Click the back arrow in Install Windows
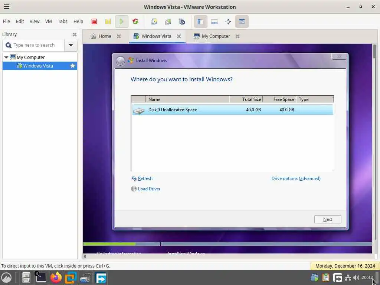380x285 pixels. point(121,61)
